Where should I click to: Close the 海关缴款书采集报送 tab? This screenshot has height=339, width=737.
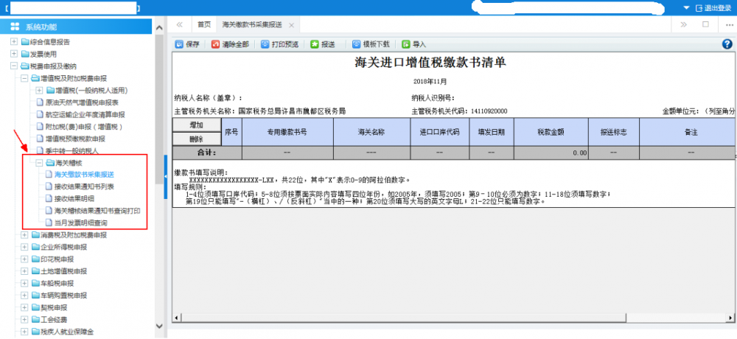[291, 25]
